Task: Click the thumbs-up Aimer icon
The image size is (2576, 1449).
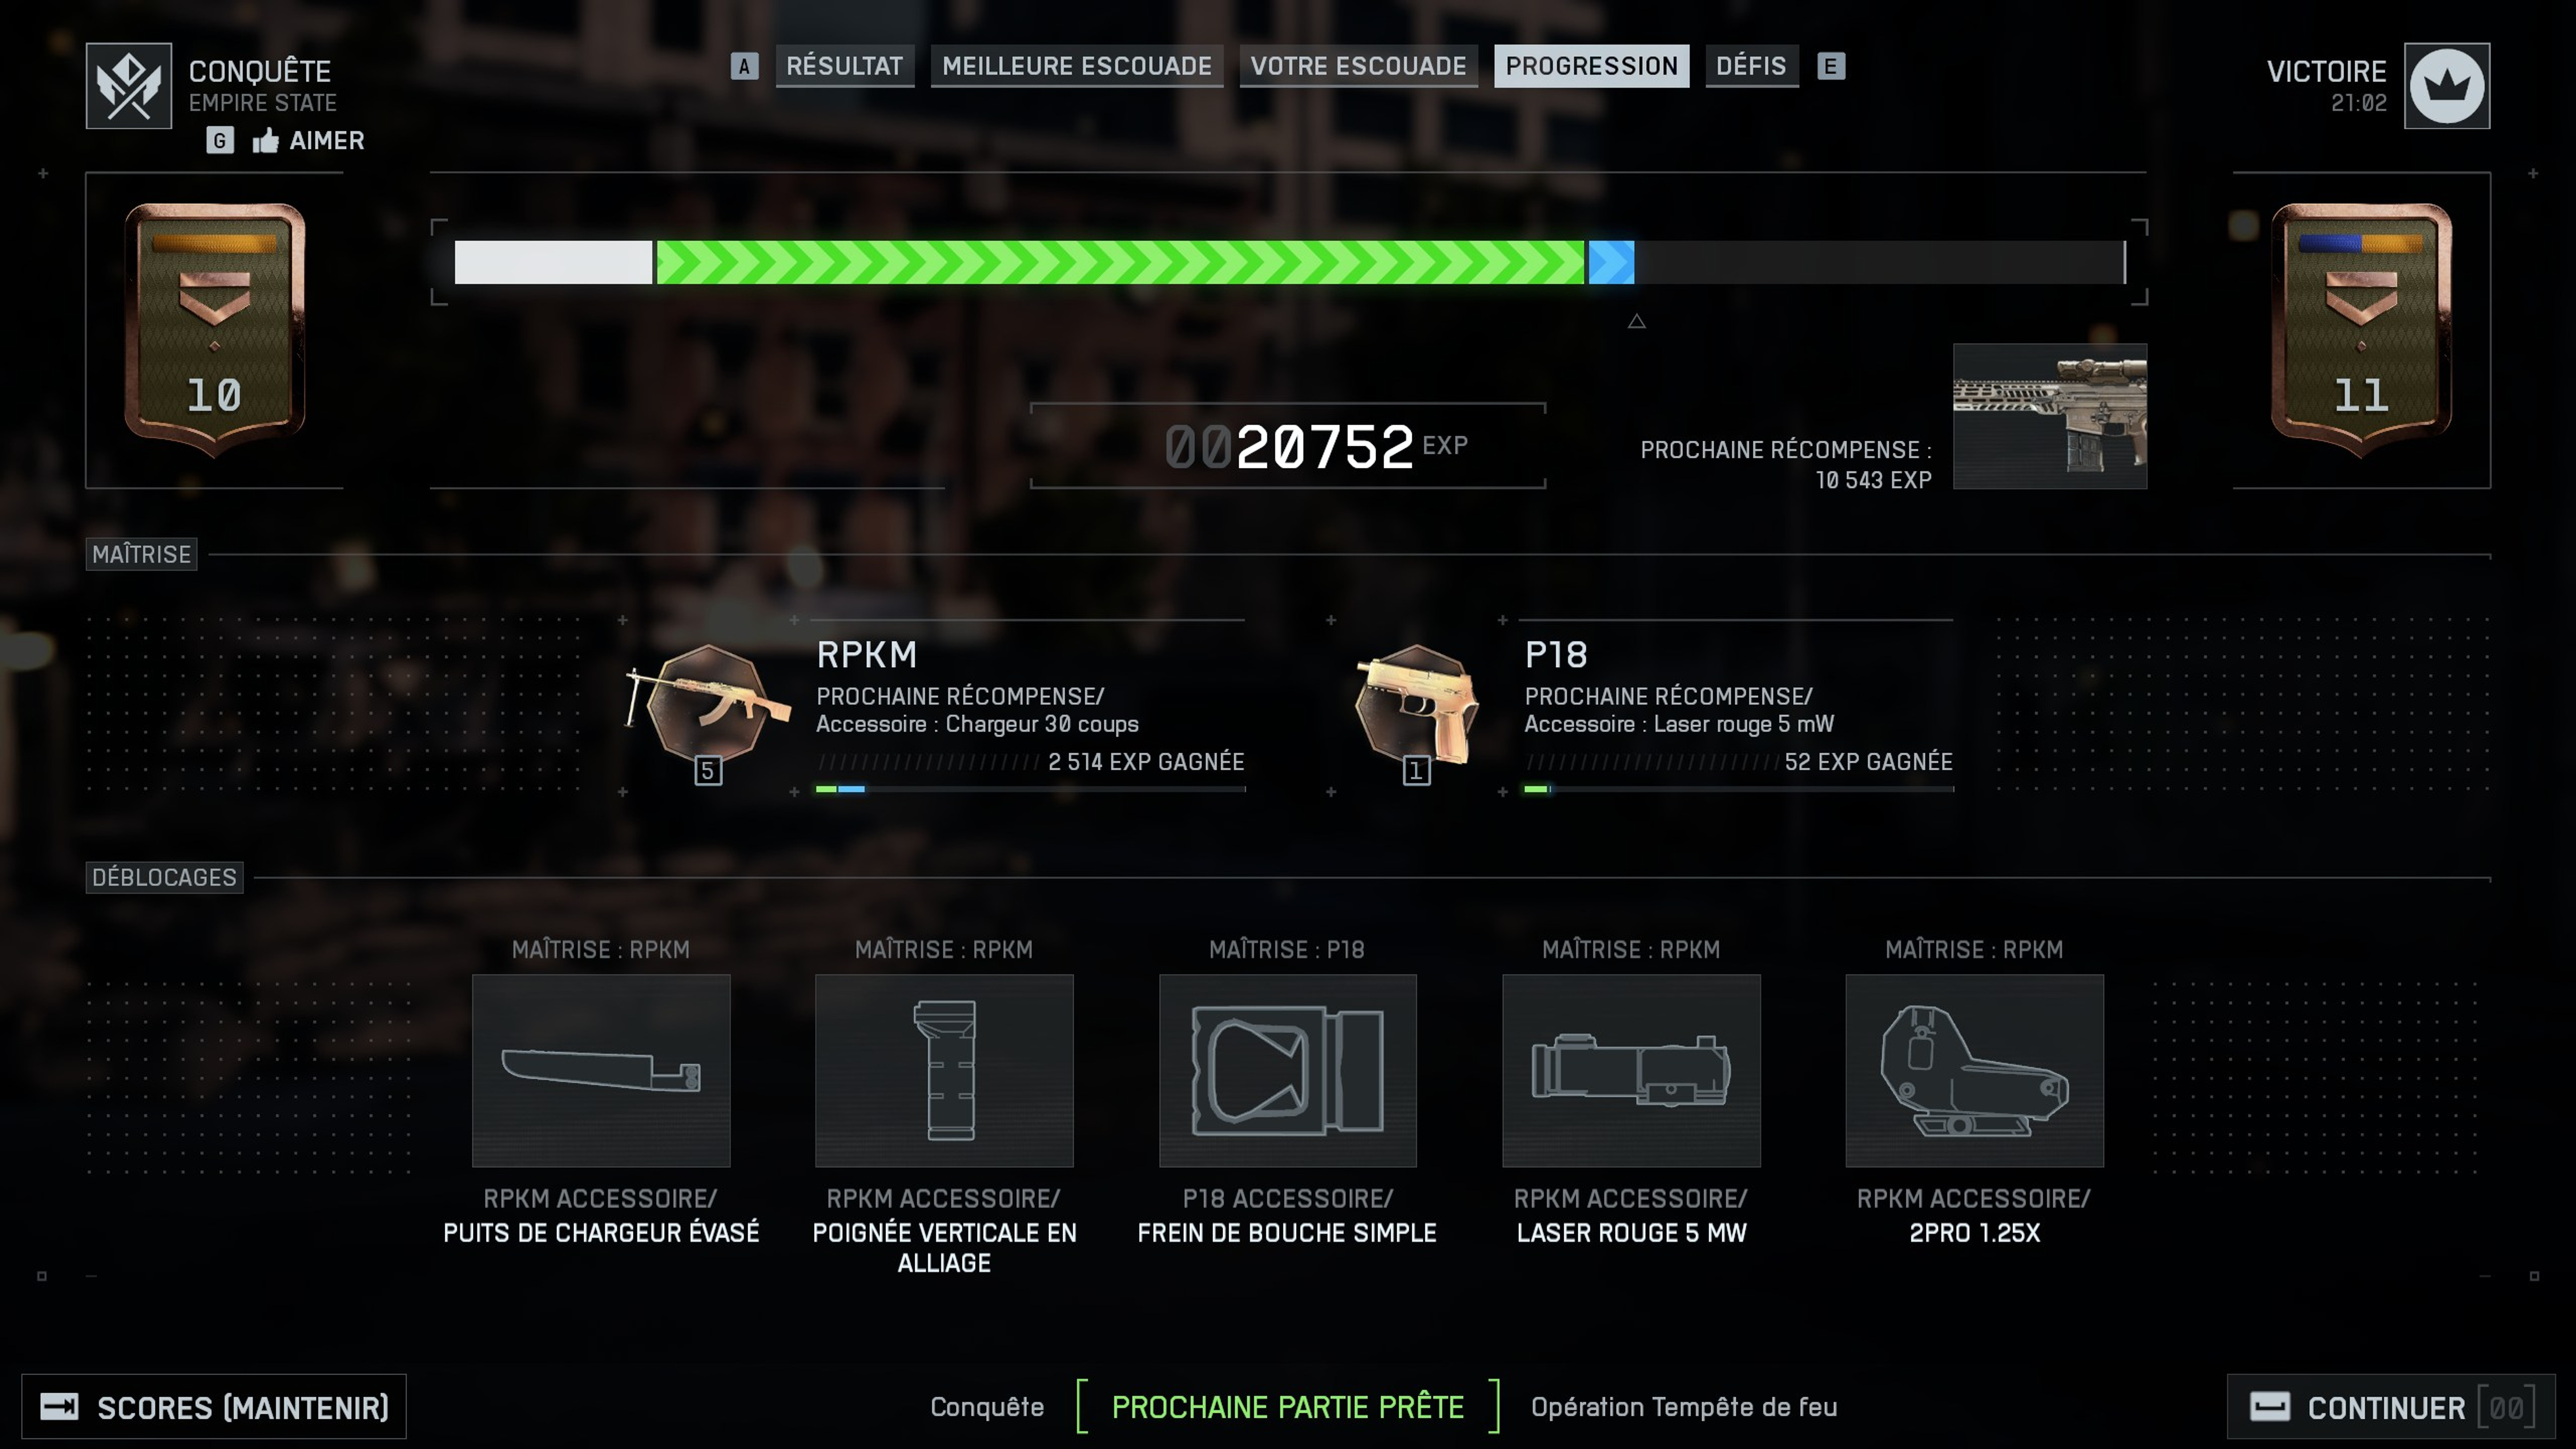Action: click(x=265, y=140)
